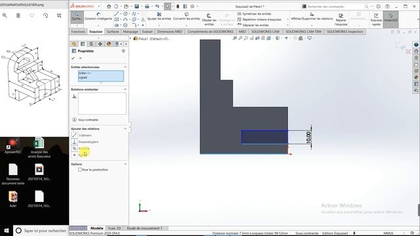Click Réparer l'esquisse tool
420x236 pixels.
[x=341, y=20]
